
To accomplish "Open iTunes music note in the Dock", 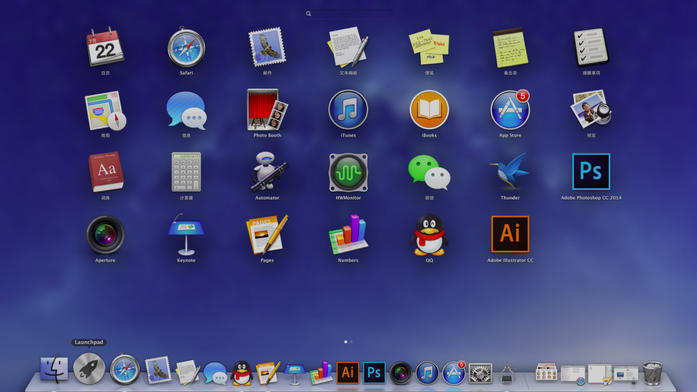I will coord(427,373).
